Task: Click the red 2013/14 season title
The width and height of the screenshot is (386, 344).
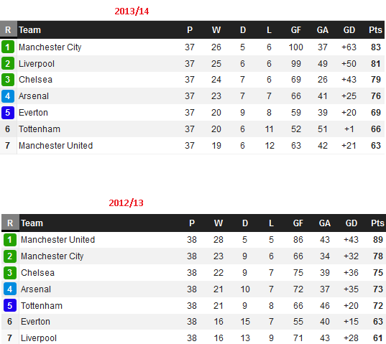Action: point(132,11)
